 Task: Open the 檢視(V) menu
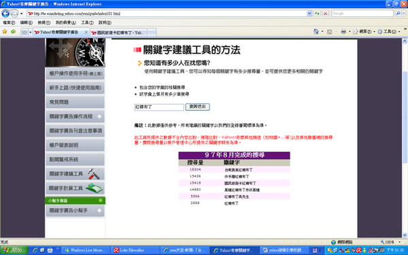coord(44,22)
